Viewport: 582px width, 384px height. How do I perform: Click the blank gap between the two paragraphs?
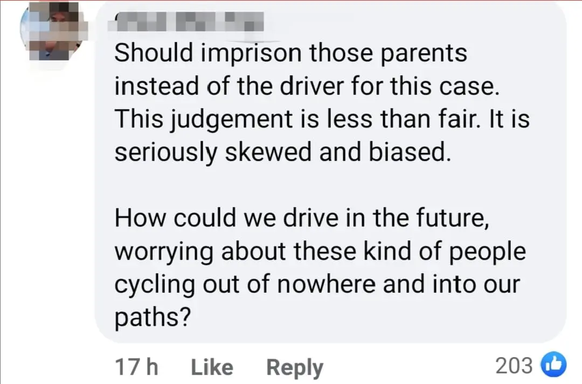click(302, 186)
